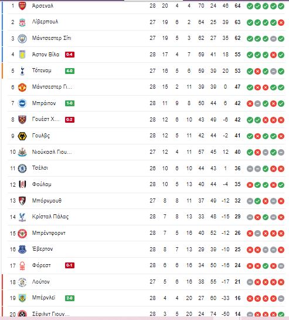Click Forest's red 0-1 score badge
Image resolution: width=289 pixels, height=320 pixels.
70,265
